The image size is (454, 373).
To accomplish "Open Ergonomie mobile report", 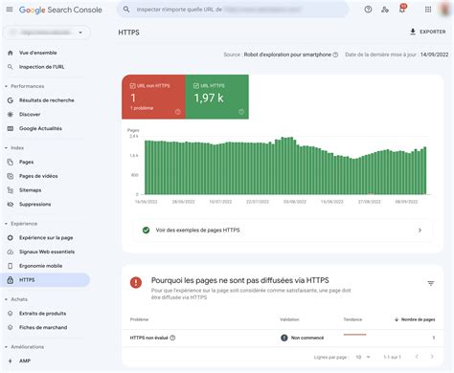I will [41, 266].
